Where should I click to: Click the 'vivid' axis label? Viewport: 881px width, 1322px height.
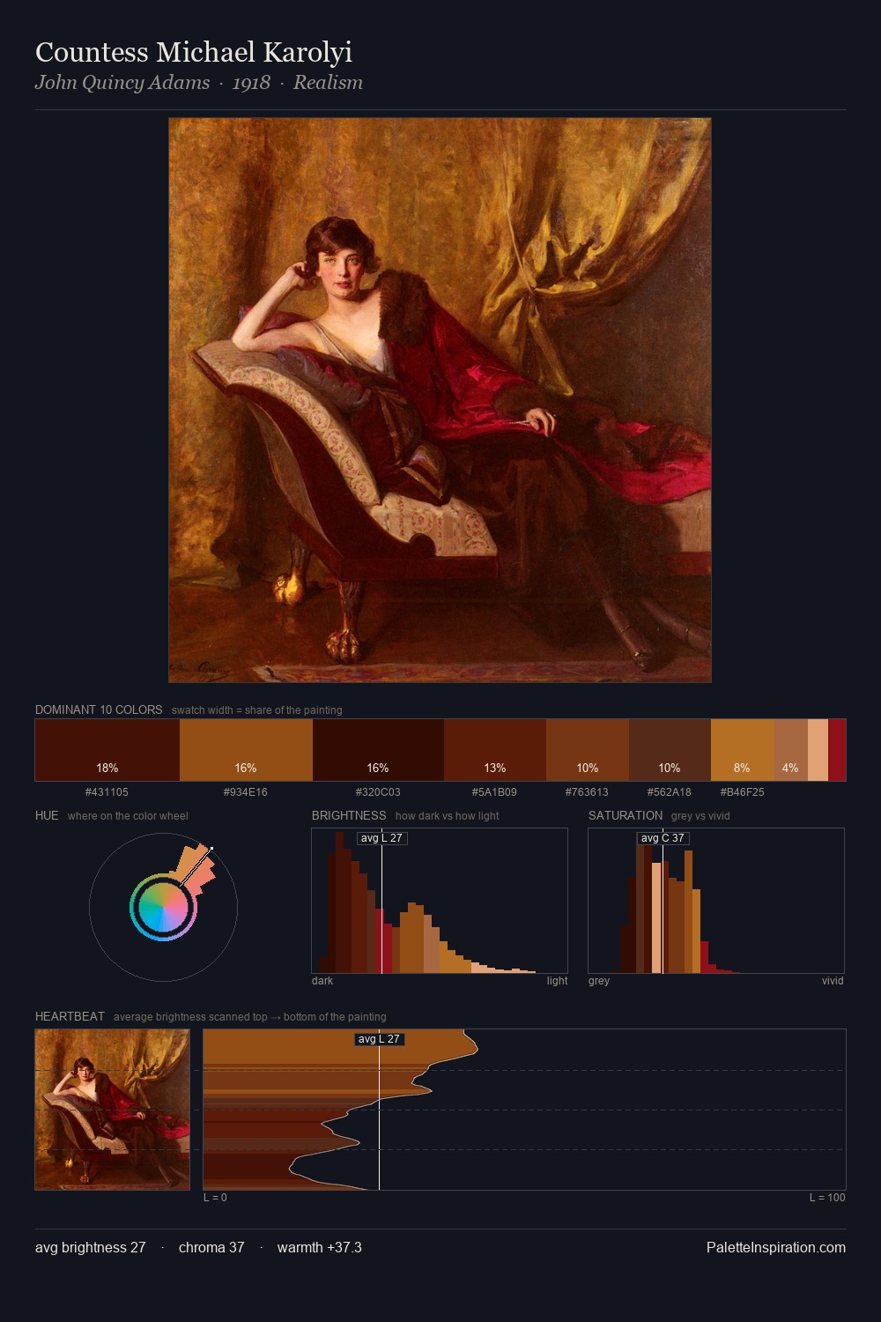[833, 981]
